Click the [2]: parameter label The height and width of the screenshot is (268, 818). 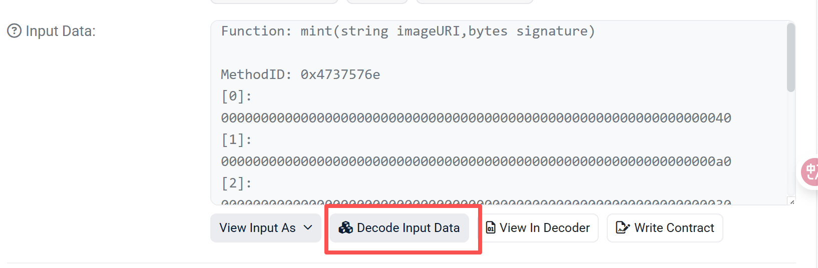click(x=236, y=183)
